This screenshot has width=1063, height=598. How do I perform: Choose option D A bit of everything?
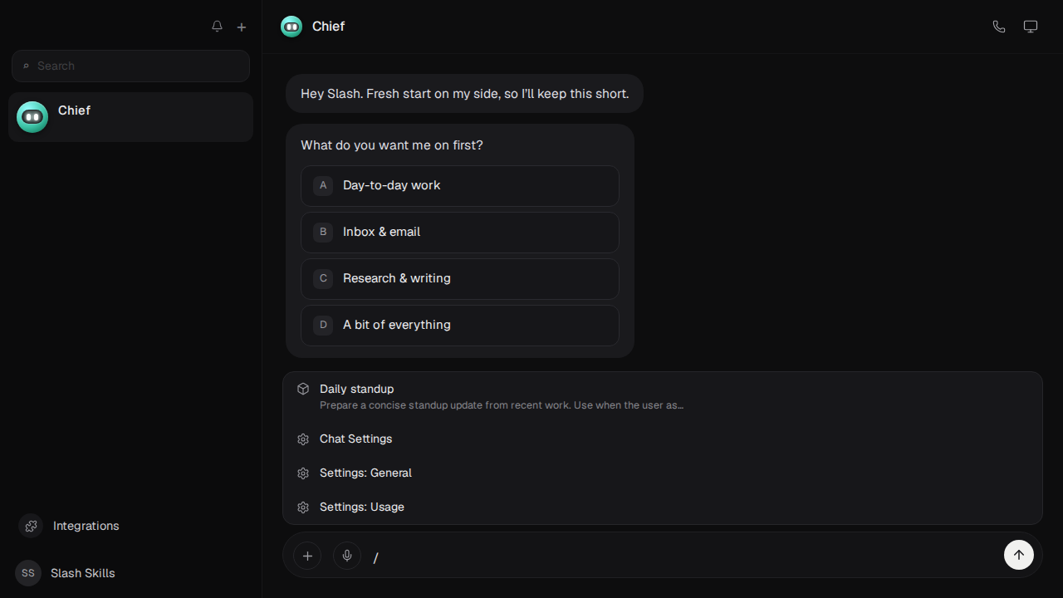(460, 325)
